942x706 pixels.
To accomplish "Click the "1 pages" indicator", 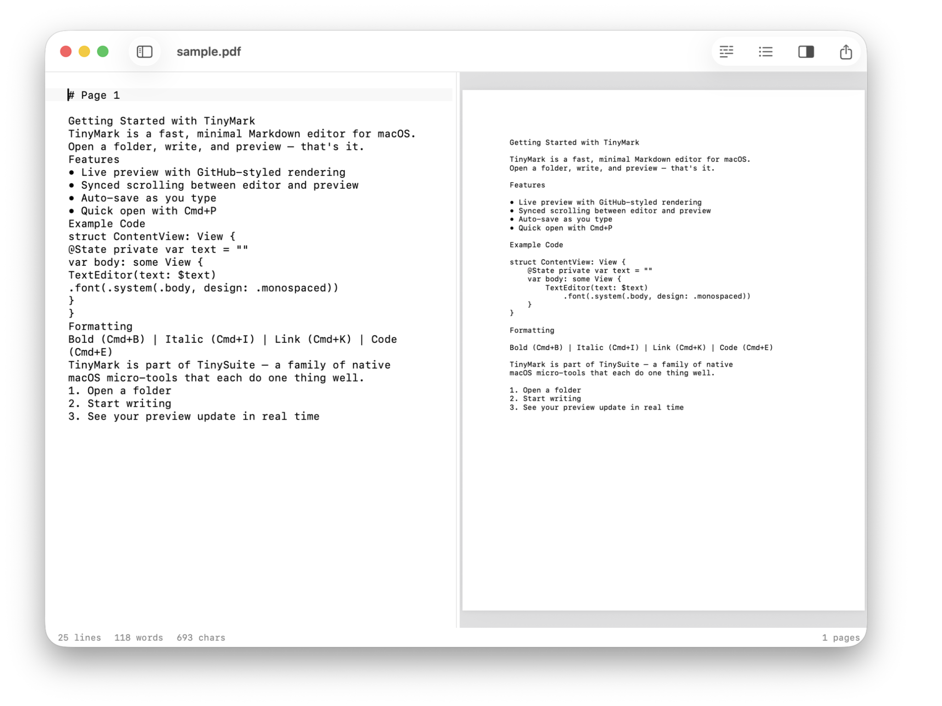I will click(x=841, y=638).
